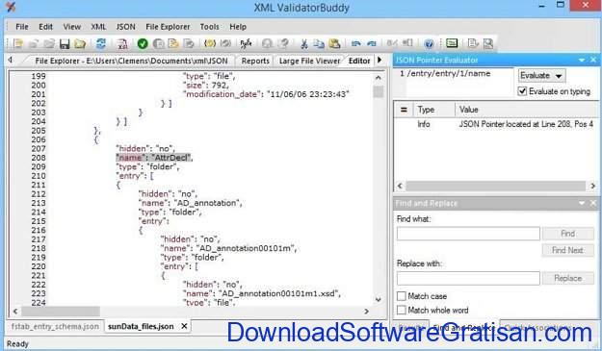Click the results list horizontal scrollbar right arrow

pyautogui.click(x=592, y=186)
